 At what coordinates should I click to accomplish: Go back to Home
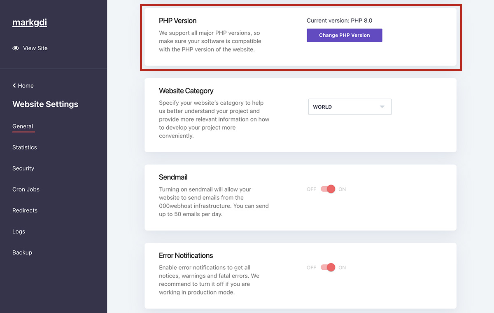(26, 86)
